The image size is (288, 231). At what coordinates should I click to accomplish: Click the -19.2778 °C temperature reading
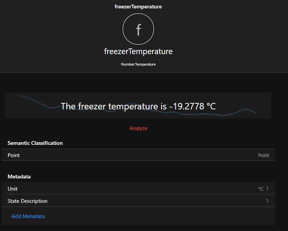pos(192,106)
